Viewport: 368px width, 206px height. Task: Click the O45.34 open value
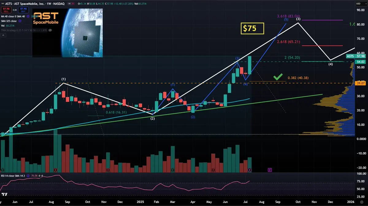(x=82, y=4)
